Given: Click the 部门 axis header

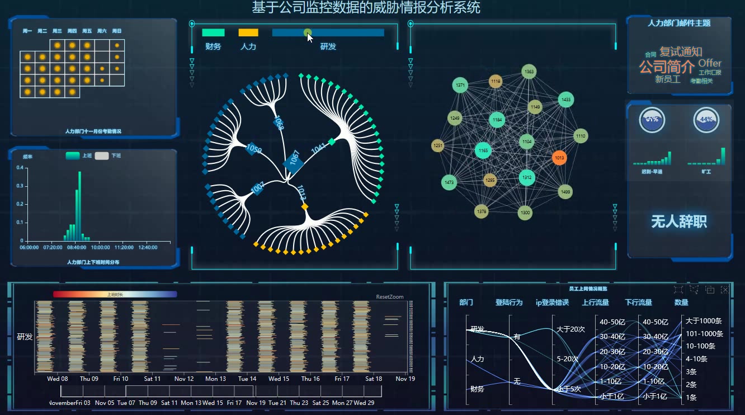Looking at the screenshot, I should tap(466, 303).
